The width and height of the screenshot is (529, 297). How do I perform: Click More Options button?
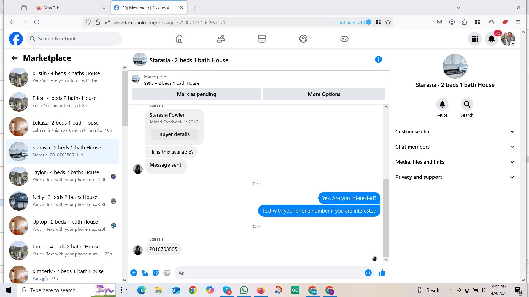click(x=324, y=94)
